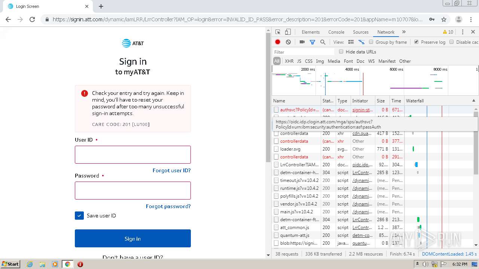Click the network Filter text box
The width and height of the screenshot is (479, 269).
pyautogui.click(x=304, y=52)
